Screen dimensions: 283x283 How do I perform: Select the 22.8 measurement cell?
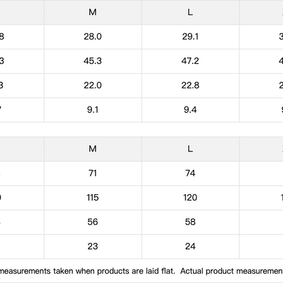click(x=190, y=86)
